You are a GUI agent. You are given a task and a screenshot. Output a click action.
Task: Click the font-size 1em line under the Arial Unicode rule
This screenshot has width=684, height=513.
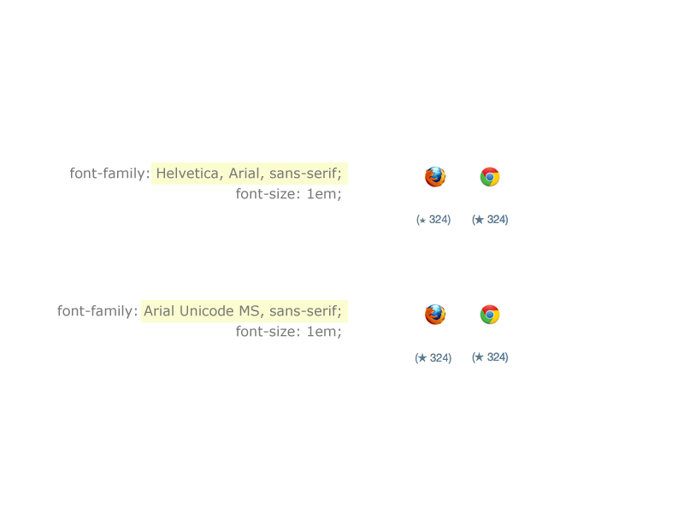click(289, 332)
